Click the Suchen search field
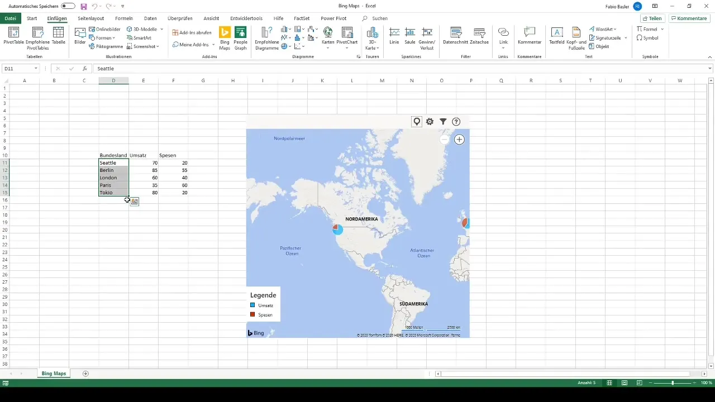The height and width of the screenshot is (402, 715). (380, 18)
